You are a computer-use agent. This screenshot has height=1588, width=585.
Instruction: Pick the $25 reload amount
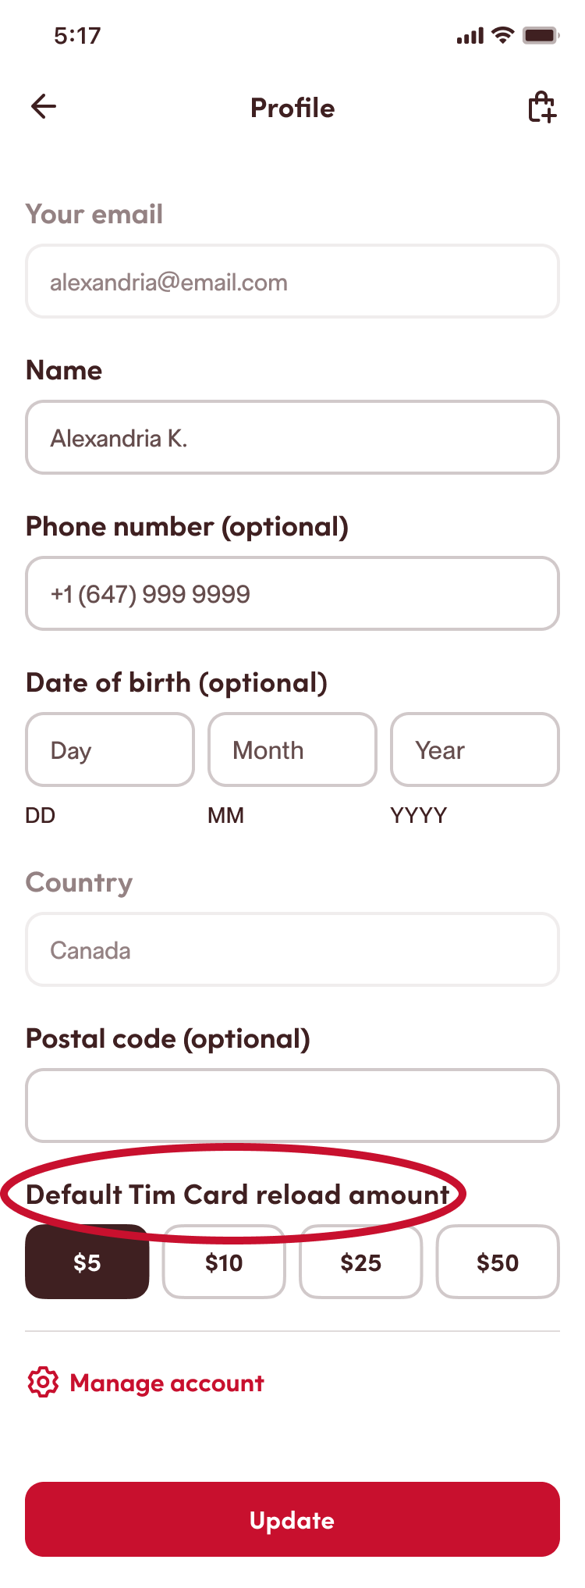tap(361, 1262)
